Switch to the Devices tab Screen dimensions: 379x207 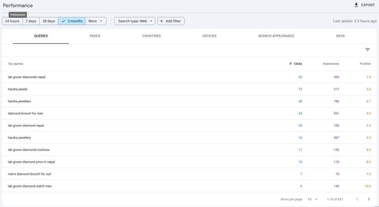209,36
